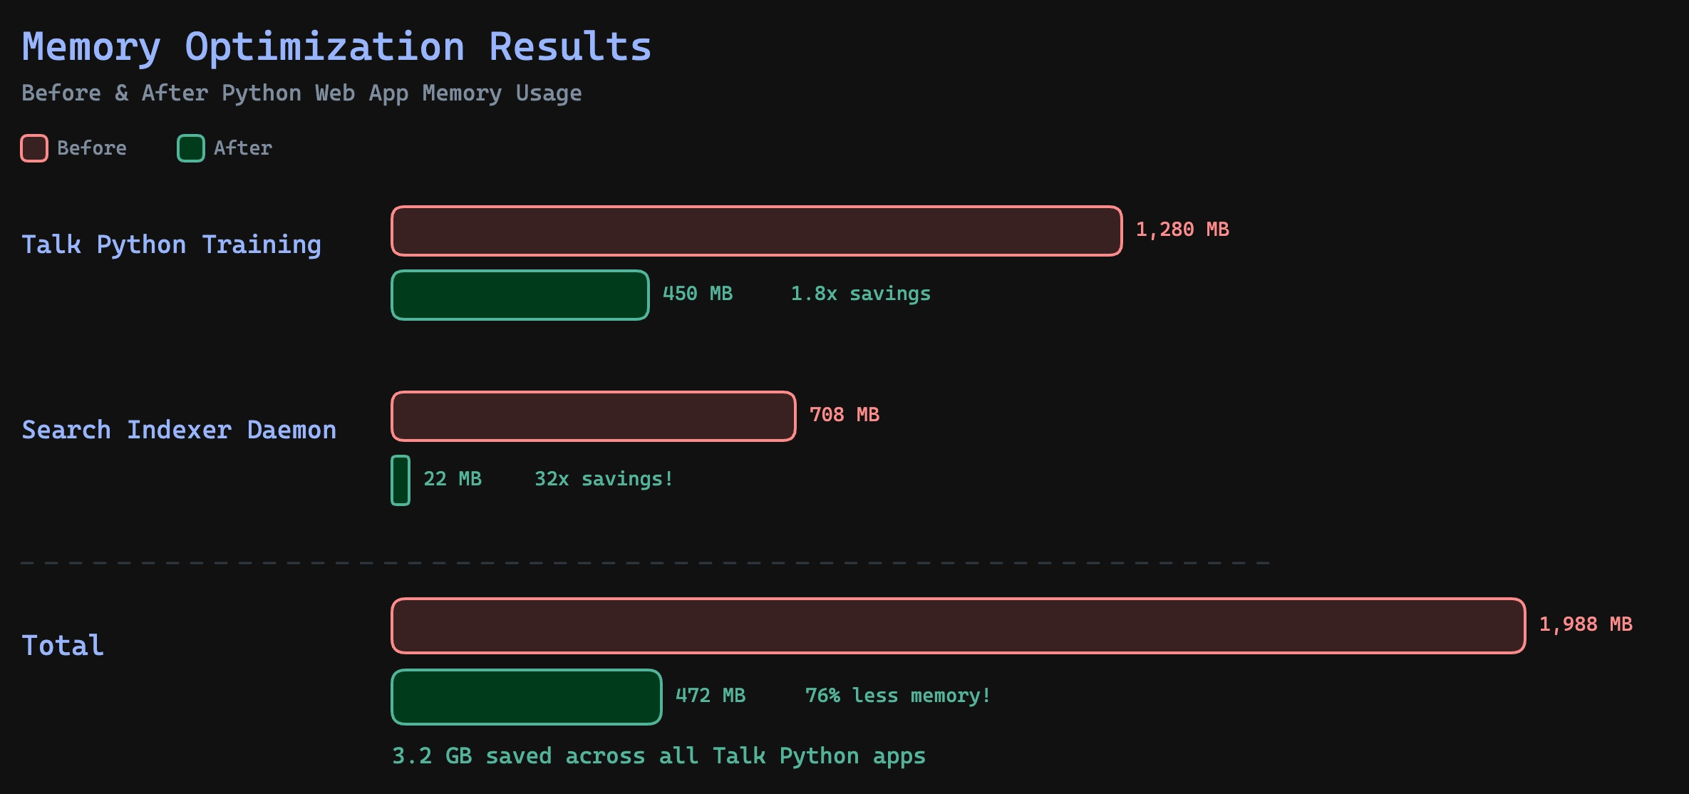Screen dimensions: 1689x794
Task: Click the 3.2 GB saved summary line
Action: [658, 756]
